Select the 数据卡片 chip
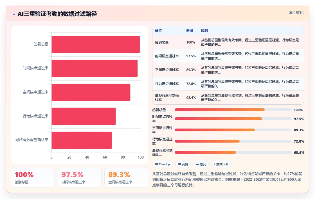315x199 pixels. 221,164
